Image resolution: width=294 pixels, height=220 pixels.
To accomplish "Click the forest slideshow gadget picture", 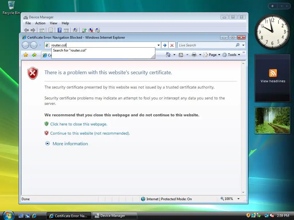I will [272, 120].
